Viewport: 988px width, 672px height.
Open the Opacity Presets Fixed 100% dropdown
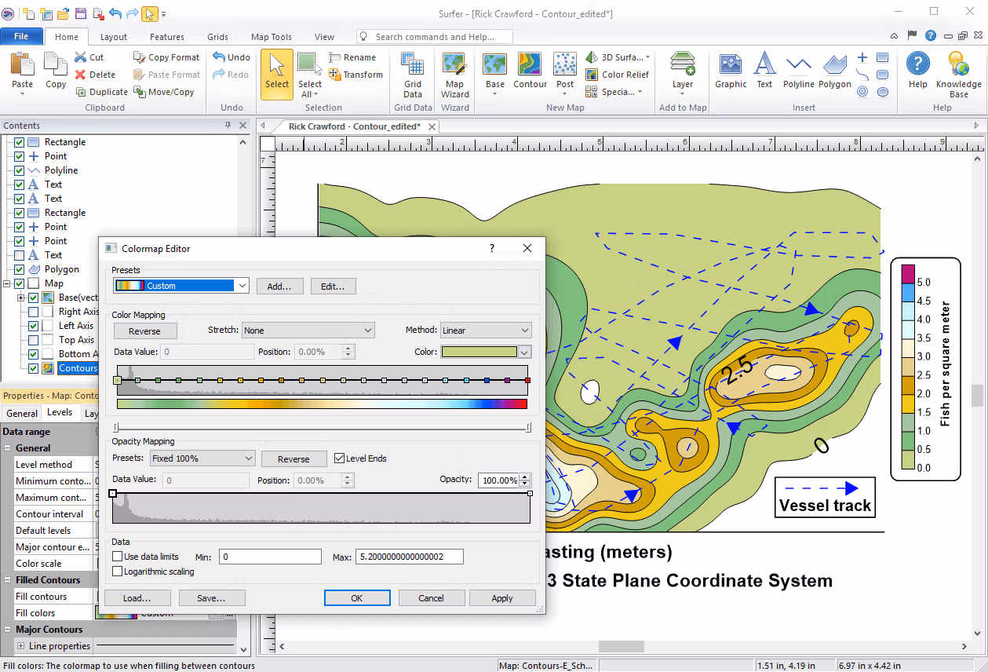(203, 458)
